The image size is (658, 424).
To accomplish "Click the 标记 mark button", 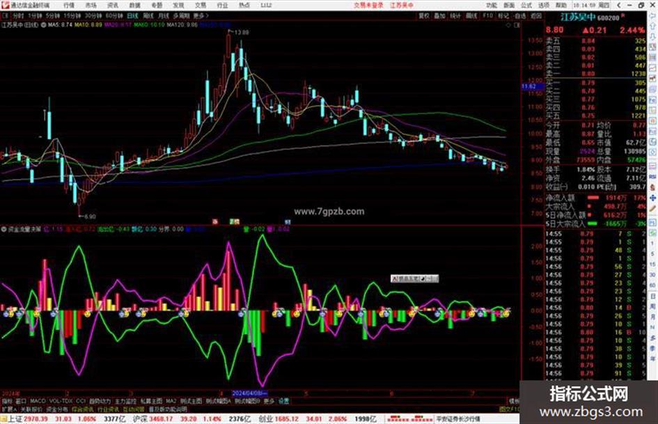I will click(503, 16).
